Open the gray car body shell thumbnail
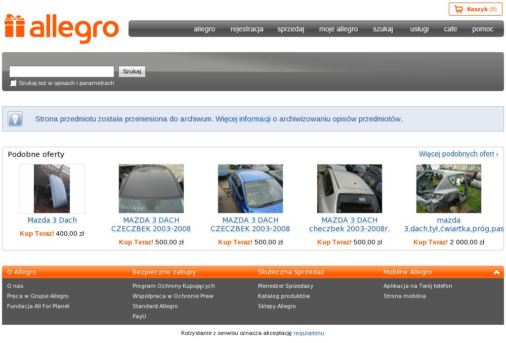This screenshot has width=506, height=343. (448, 188)
